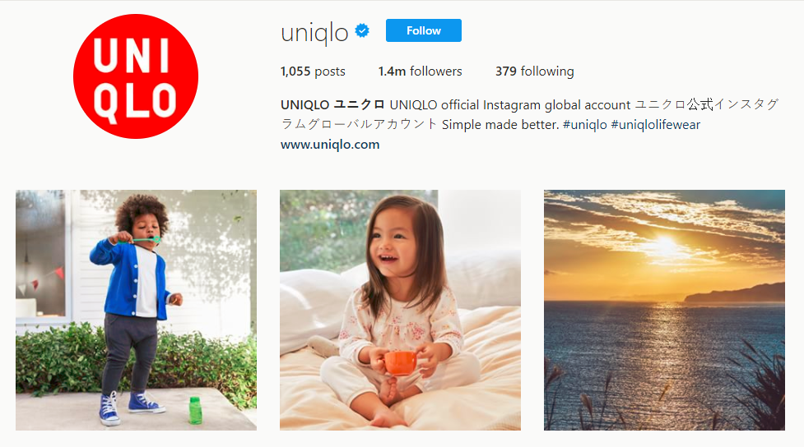Viewport: 804px width, 447px height.
Task: Click the boy's blue sneakers in photo
Action: click(x=132, y=408)
